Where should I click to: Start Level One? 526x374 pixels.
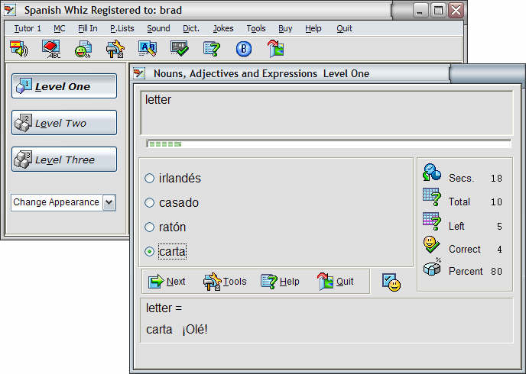pos(64,86)
